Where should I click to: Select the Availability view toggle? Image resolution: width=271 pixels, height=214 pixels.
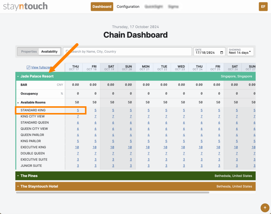[49, 52]
